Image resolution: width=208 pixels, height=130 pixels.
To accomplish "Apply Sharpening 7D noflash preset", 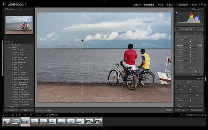I will point(21,87).
